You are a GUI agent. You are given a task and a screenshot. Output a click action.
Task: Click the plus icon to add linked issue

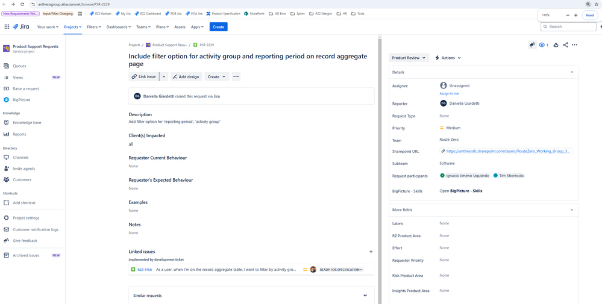pos(371,252)
